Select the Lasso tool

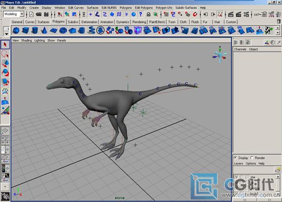pos(5,54)
